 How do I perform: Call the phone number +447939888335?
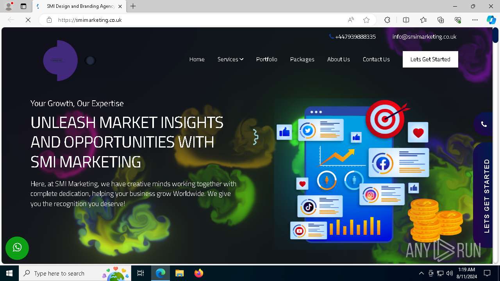coord(353,37)
